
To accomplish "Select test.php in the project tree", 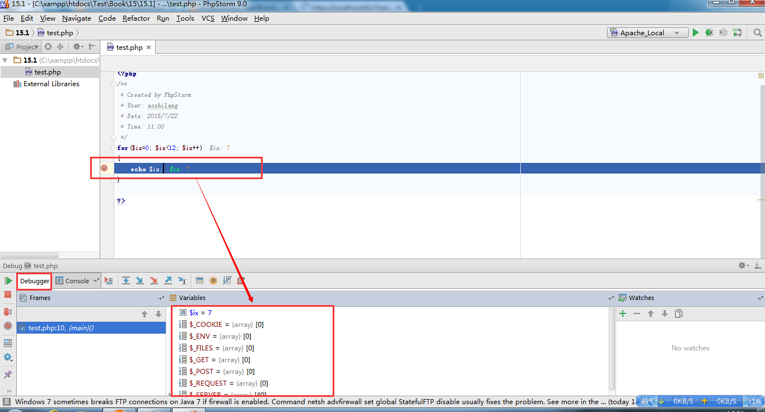I will point(48,72).
